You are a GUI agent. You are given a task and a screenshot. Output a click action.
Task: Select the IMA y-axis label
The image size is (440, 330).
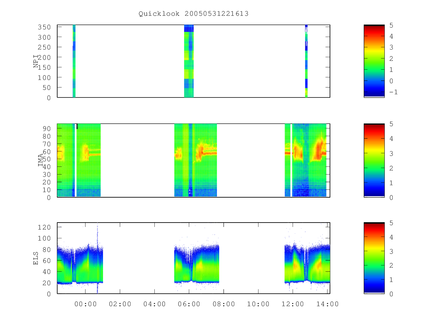pos(40,160)
